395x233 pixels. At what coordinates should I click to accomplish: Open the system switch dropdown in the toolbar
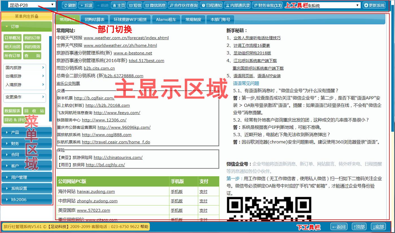pos(333,5)
